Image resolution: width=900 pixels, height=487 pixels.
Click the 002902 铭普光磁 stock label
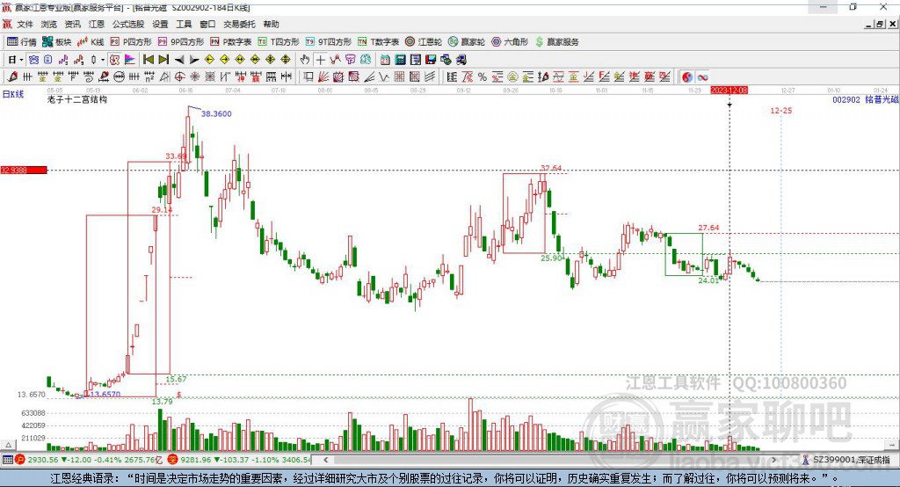click(x=865, y=100)
